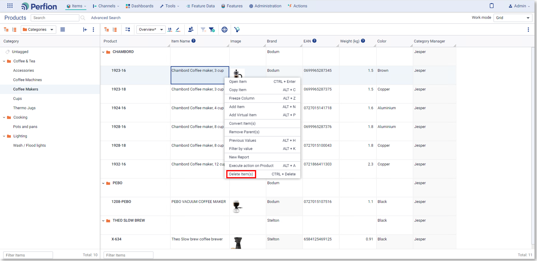Open the app launcher grid icon

pos(10,6)
